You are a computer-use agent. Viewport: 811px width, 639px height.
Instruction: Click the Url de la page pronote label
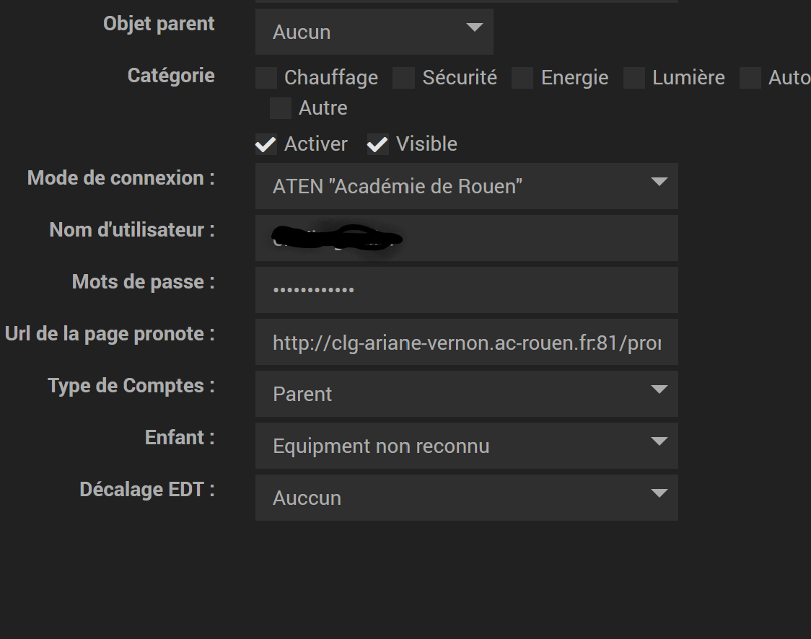(110, 334)
